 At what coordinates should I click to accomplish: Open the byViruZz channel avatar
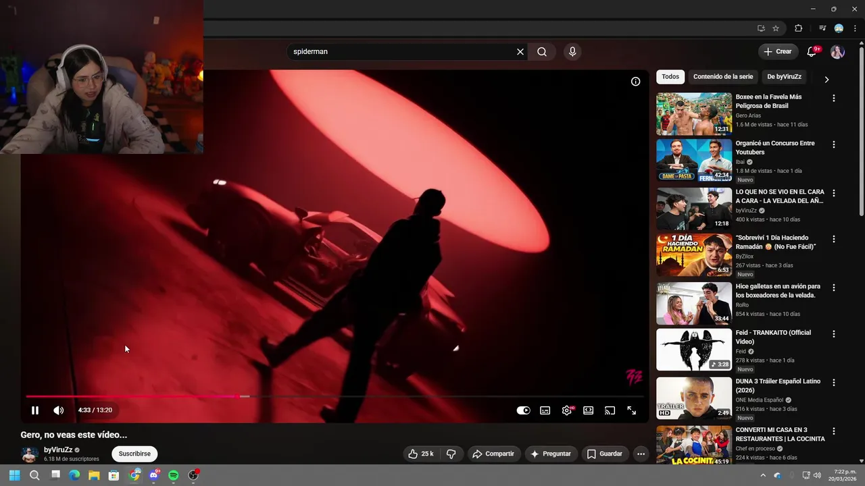pos(30,454)
